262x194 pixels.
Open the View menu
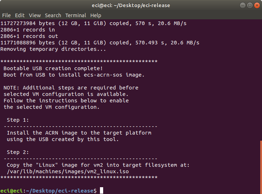(35, 15)
